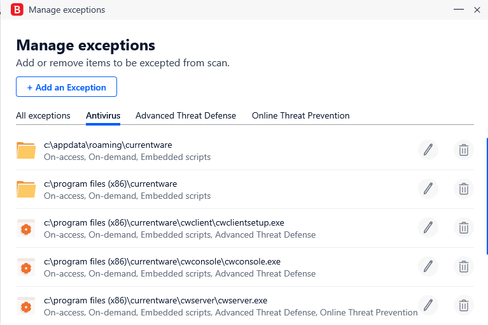Image resolution: width=488 pixels, height=325 pixels.
Task: Open the Online Threat Prevention tab
Action: point(301,115)
